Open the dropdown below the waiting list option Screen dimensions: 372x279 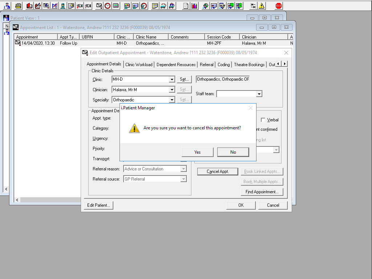pyautogui.click(x=276, y=150)
